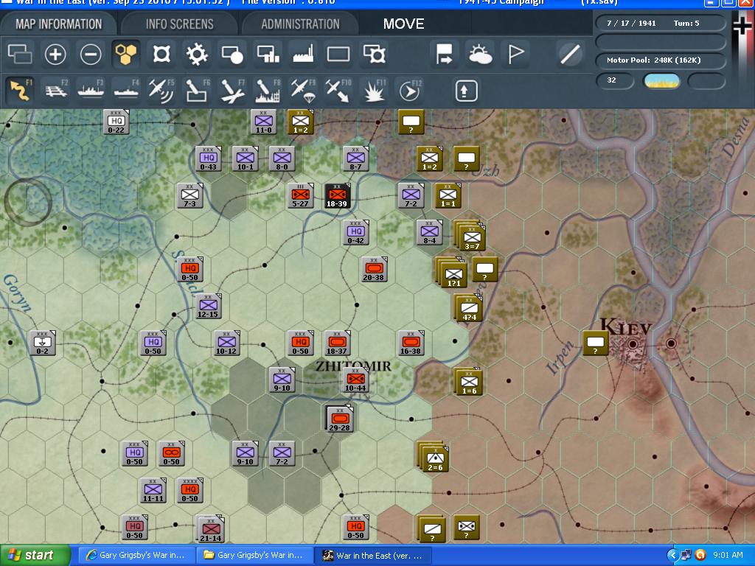Screen dimensions: 755x566
Task: Select the 0-2 airbase unit counter
Action: (x=42, y=343)
